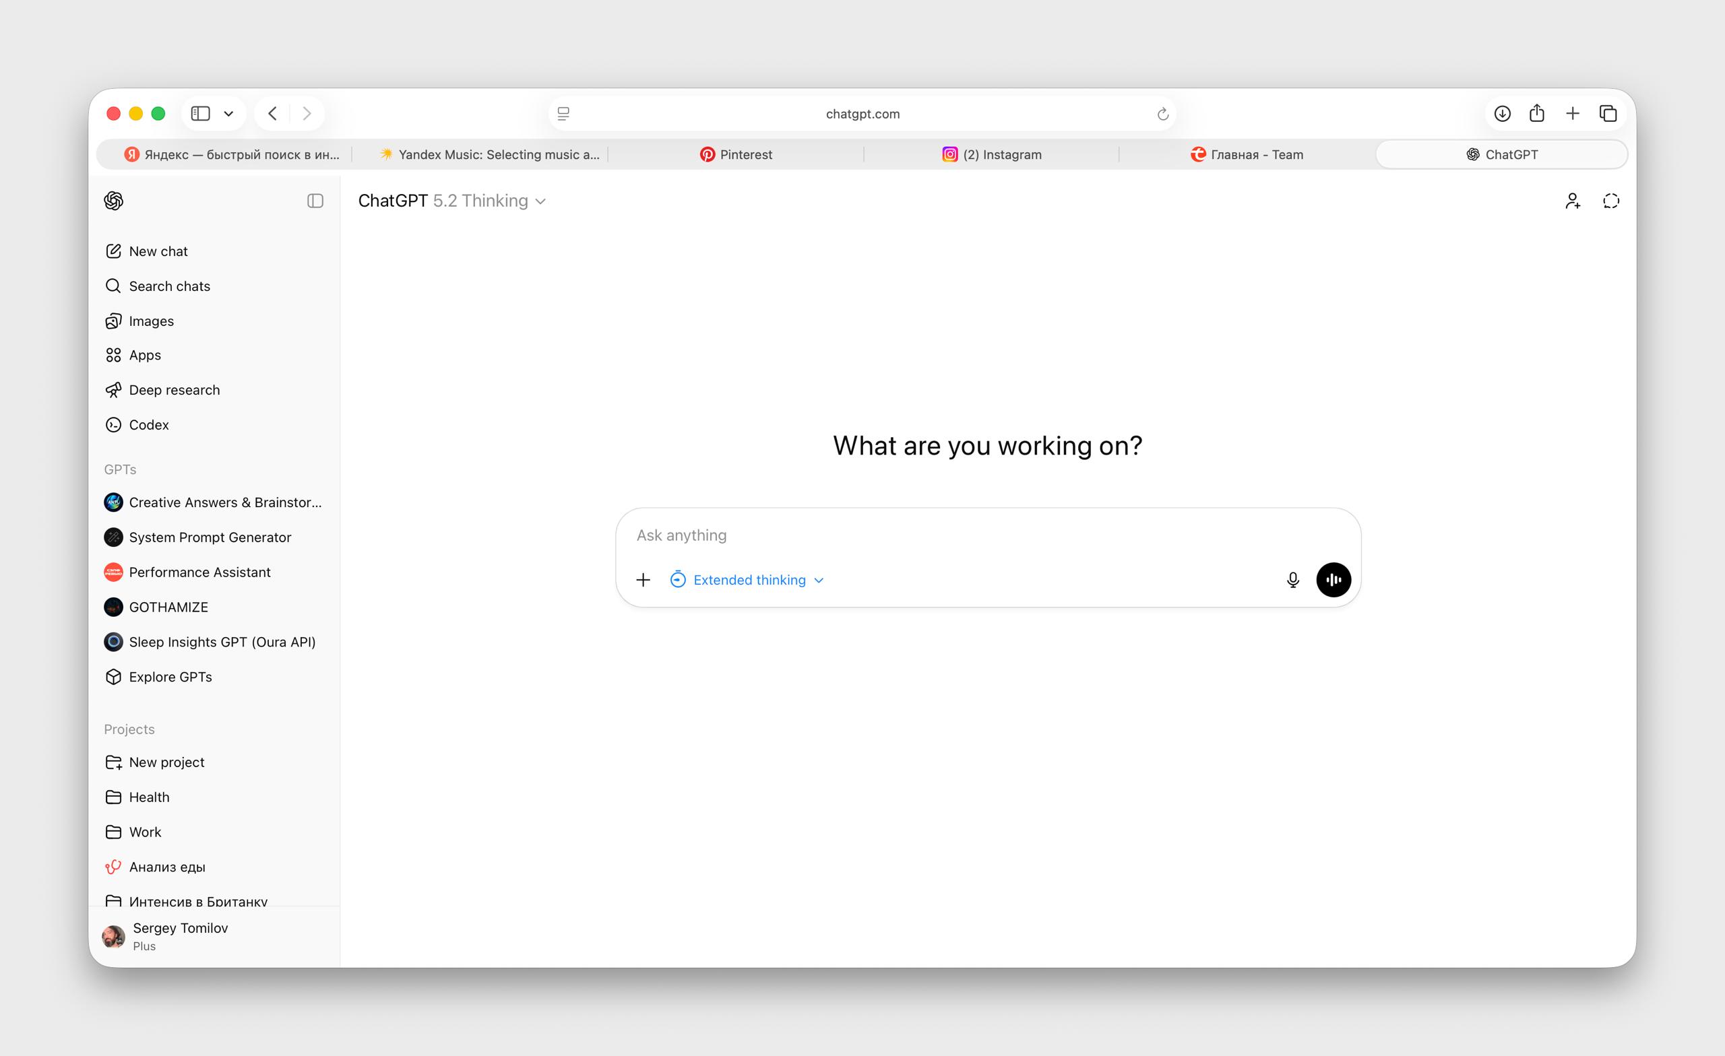Click the Safari share icon

1537,112
